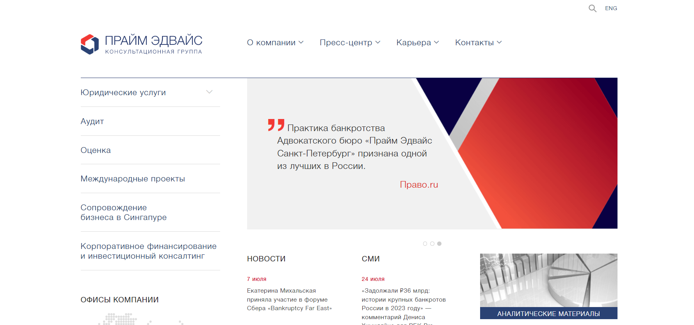The height and width of the screenshot is (325, 694).
Task: Click the Прайм Эдвайс hexagon logo
Action: (90, 44)
